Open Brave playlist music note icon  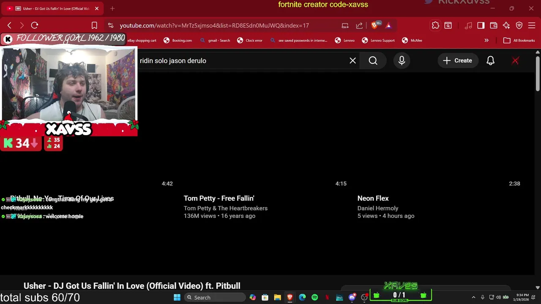tap(468, 25)
